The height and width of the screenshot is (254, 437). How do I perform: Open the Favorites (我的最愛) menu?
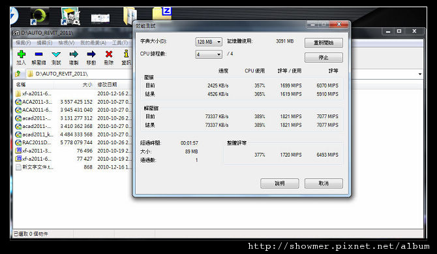coord(93,42)
